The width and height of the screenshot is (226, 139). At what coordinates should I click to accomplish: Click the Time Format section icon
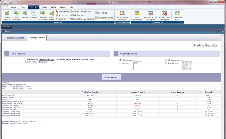click(7, 53)
